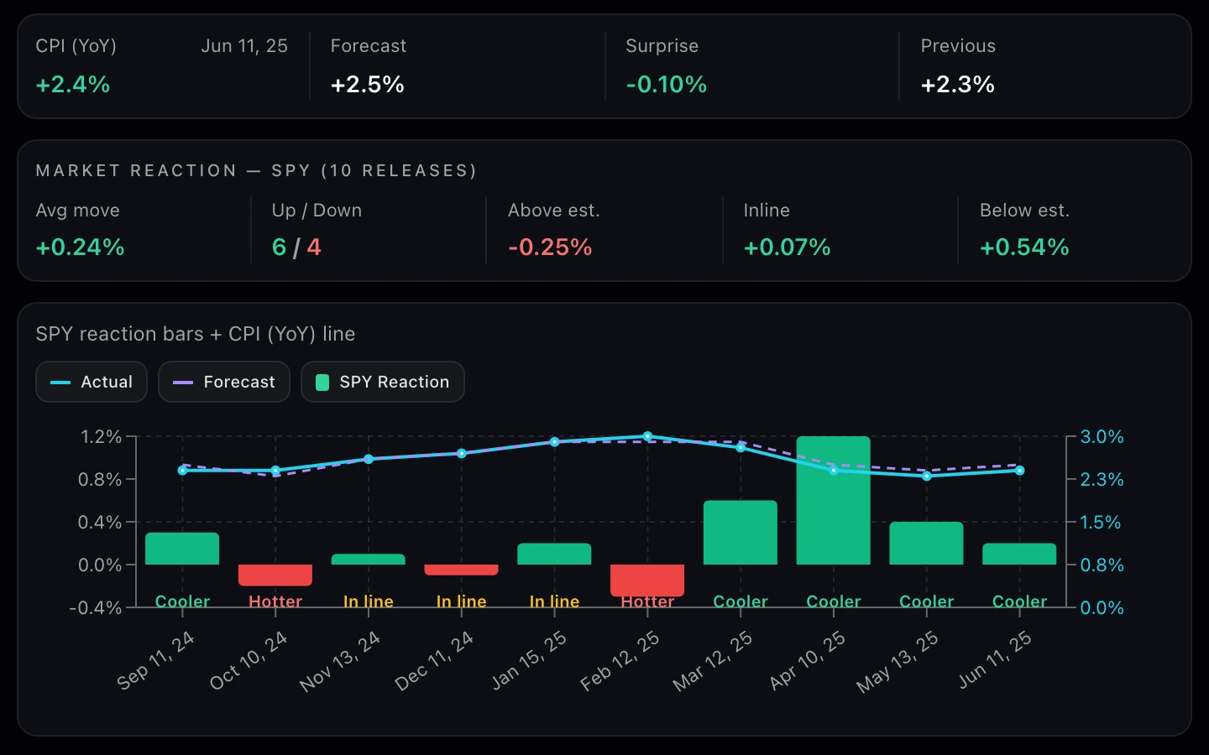Click the purple Forecast legend dash icon

(x=183, y=383)
